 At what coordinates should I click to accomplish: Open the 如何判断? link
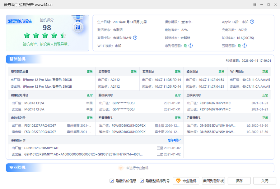coord(174,140)
